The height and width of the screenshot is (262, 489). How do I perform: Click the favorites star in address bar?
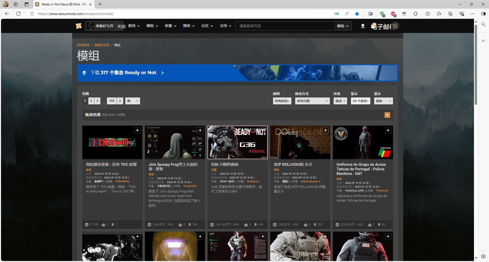tap(357, 14)
